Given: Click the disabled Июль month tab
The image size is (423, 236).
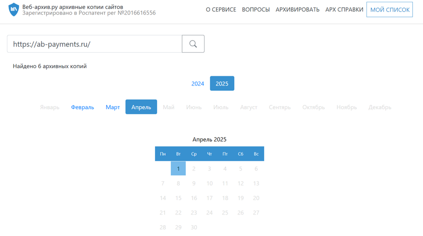Looking at the screenshot, I should pos(221,107).
